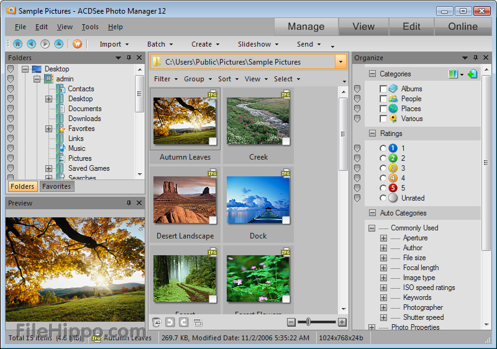Viewport: 497px width, 349px height.
Task: Click zoom in plus button
Action: pyautogui.click(x=342, y=322)
